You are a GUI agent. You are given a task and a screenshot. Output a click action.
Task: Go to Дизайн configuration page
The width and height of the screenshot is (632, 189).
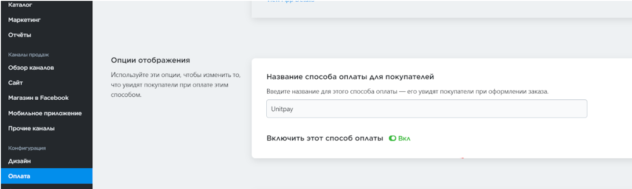click(x=19, y=162)
